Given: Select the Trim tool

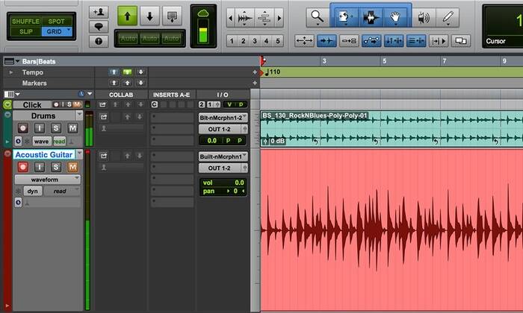Looking at the screenshot, I should coord(344,17).
